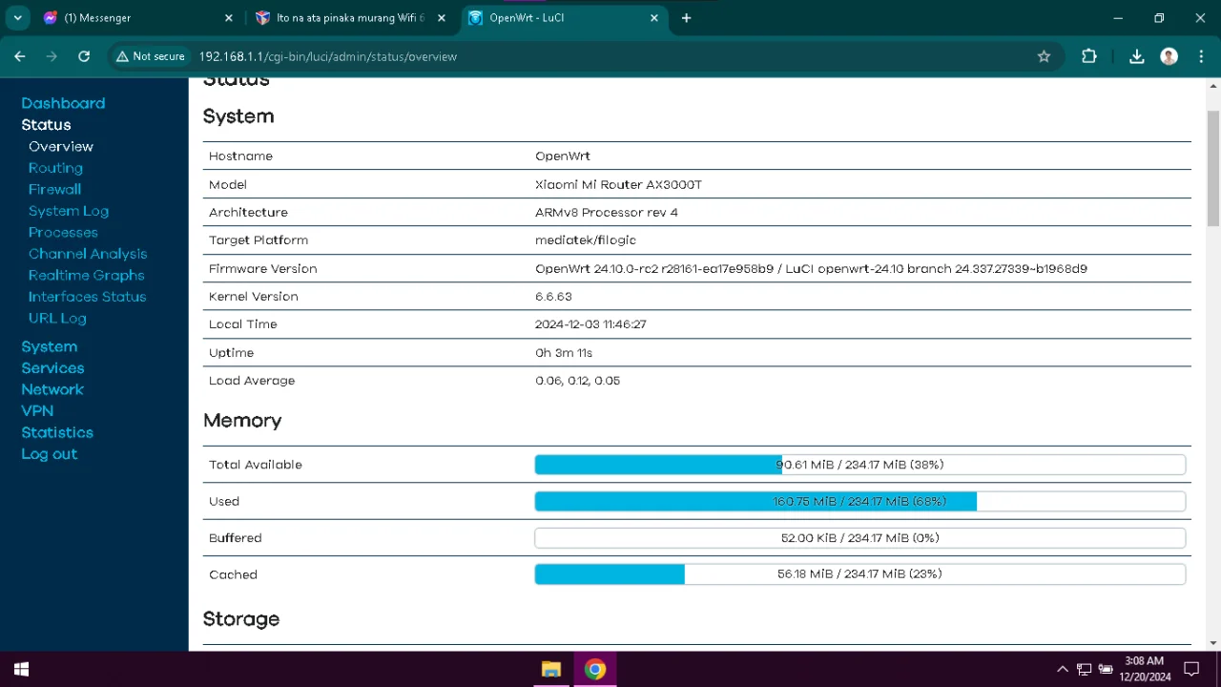Image resolution: width=1221 pixels, height=687 pixels.
Task: Expand the Statistics menu
Action: [x=57, y=432]
